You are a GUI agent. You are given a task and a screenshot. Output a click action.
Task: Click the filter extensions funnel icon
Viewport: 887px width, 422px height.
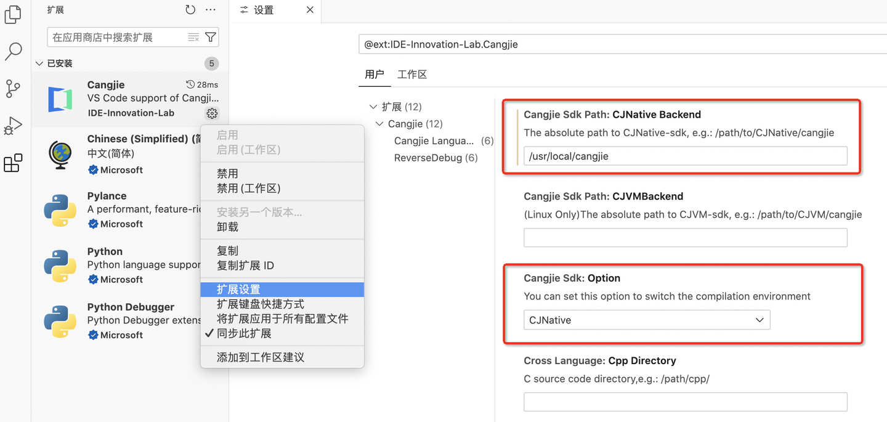[211, 38]
